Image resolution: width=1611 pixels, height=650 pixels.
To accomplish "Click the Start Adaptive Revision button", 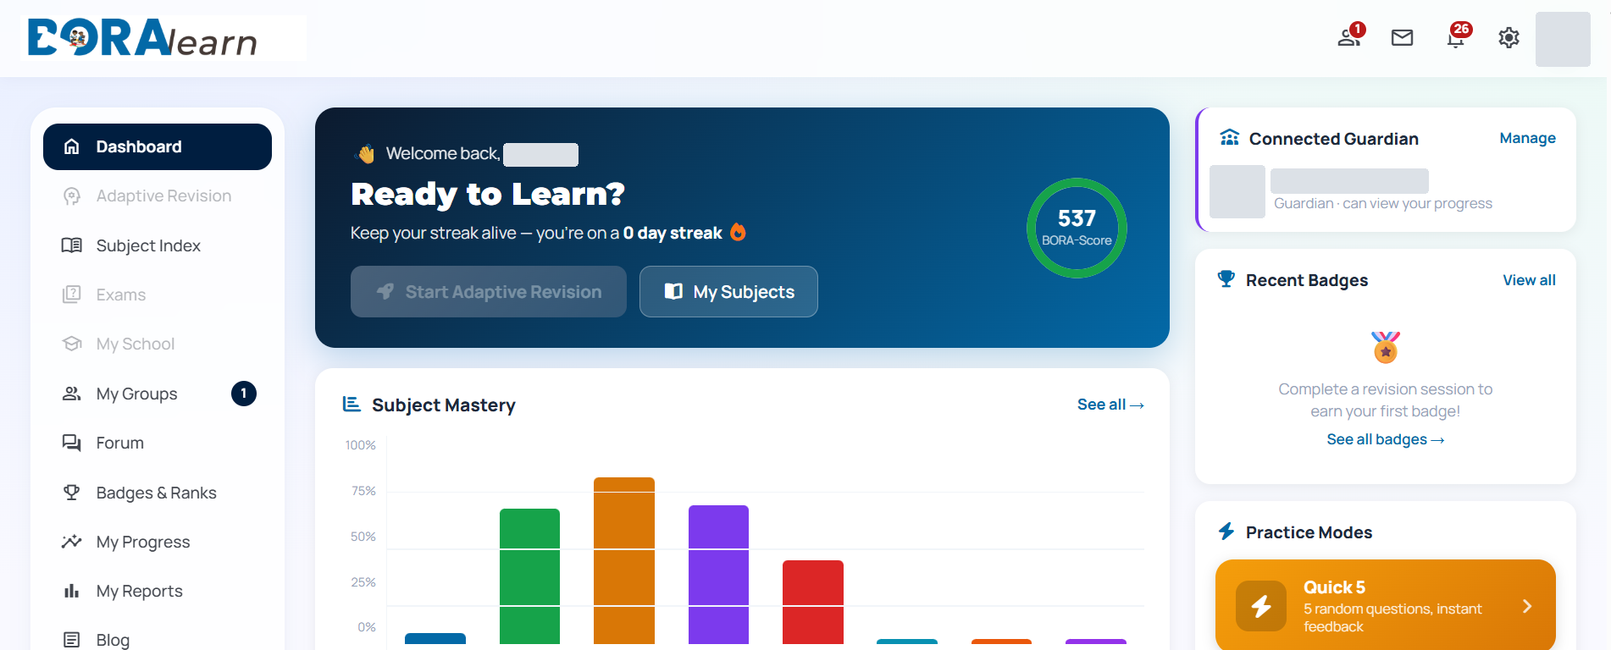I will [x=489, y=292].
